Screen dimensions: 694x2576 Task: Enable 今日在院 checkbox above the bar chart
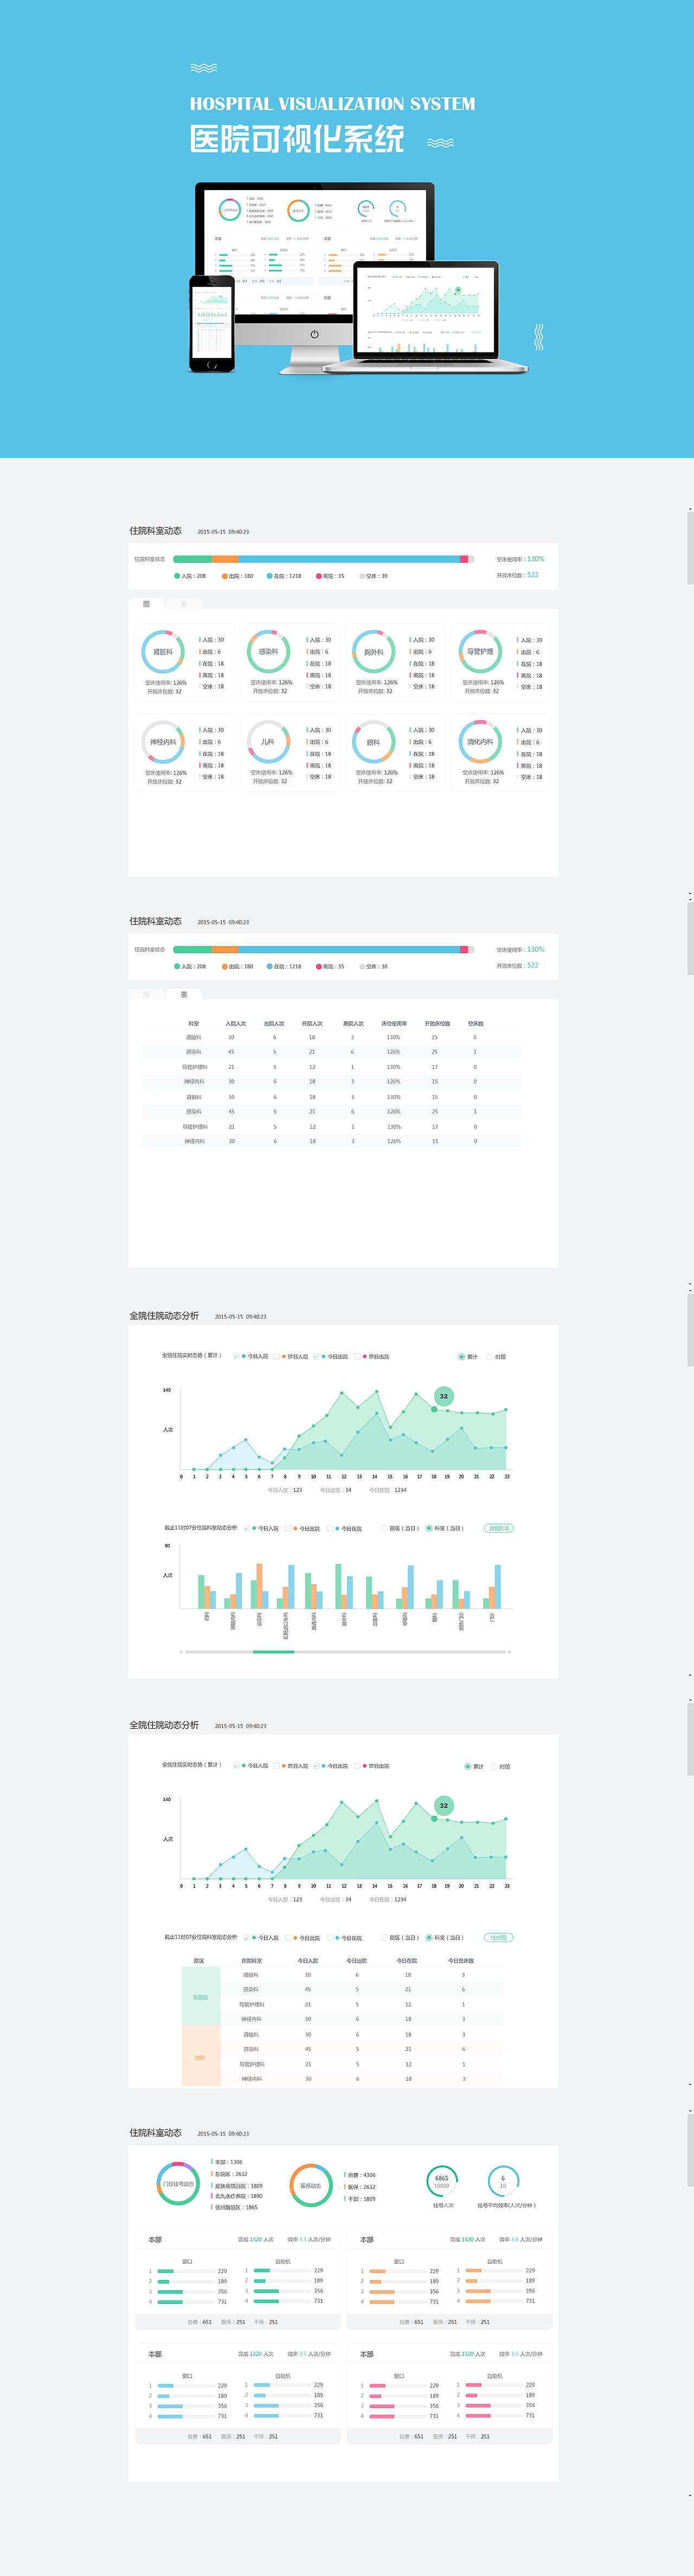click(331, 1528)
